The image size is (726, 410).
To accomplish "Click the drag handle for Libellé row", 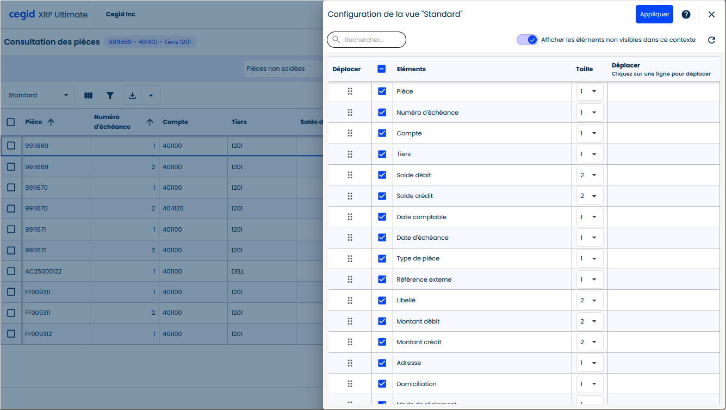I will point(350,300).
